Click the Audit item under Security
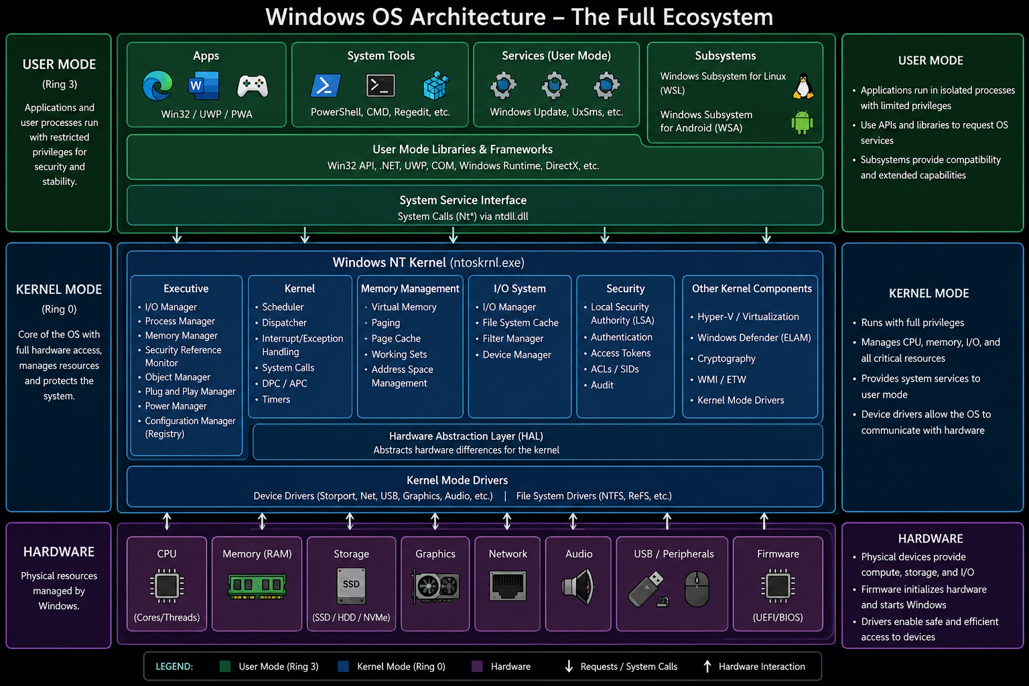 pos(602,385)
